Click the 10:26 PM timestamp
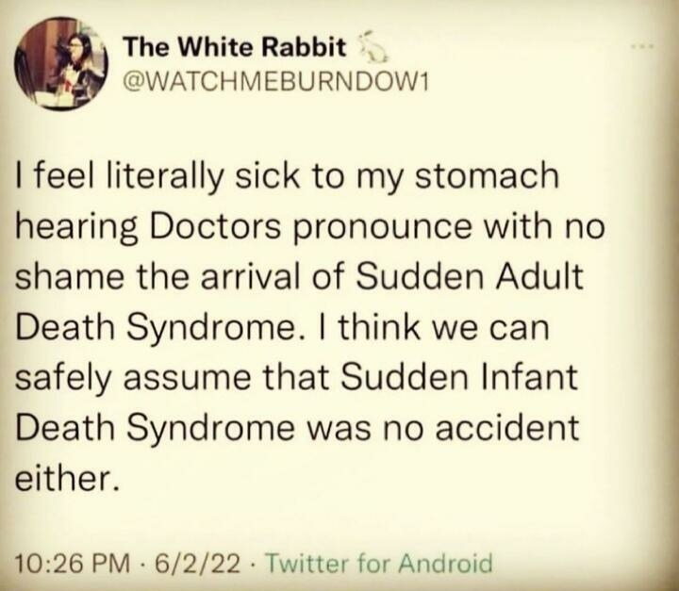 pos(71,564)
